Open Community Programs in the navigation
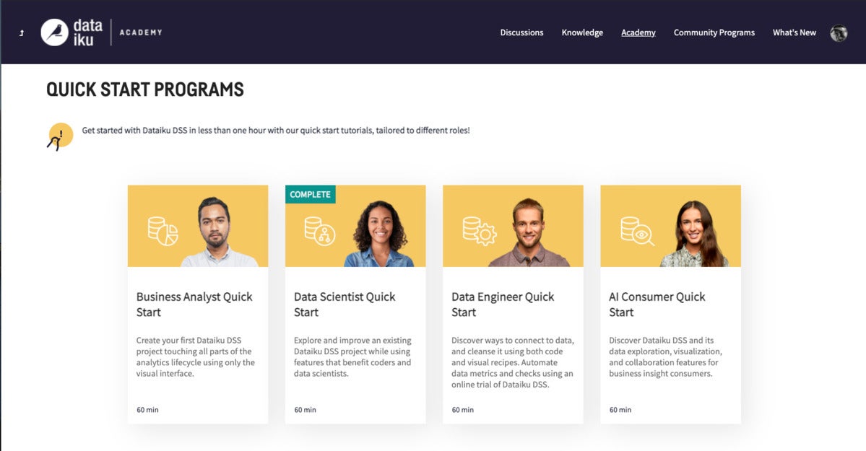This screenshot has width=866, height=451. tap(714, 32)
